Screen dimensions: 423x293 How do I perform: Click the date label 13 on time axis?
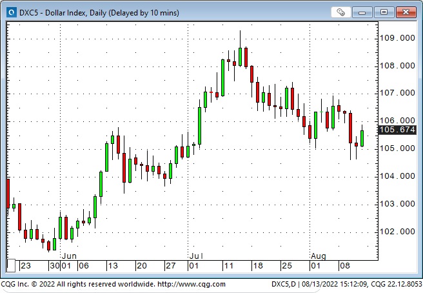[x=113, y=266]
